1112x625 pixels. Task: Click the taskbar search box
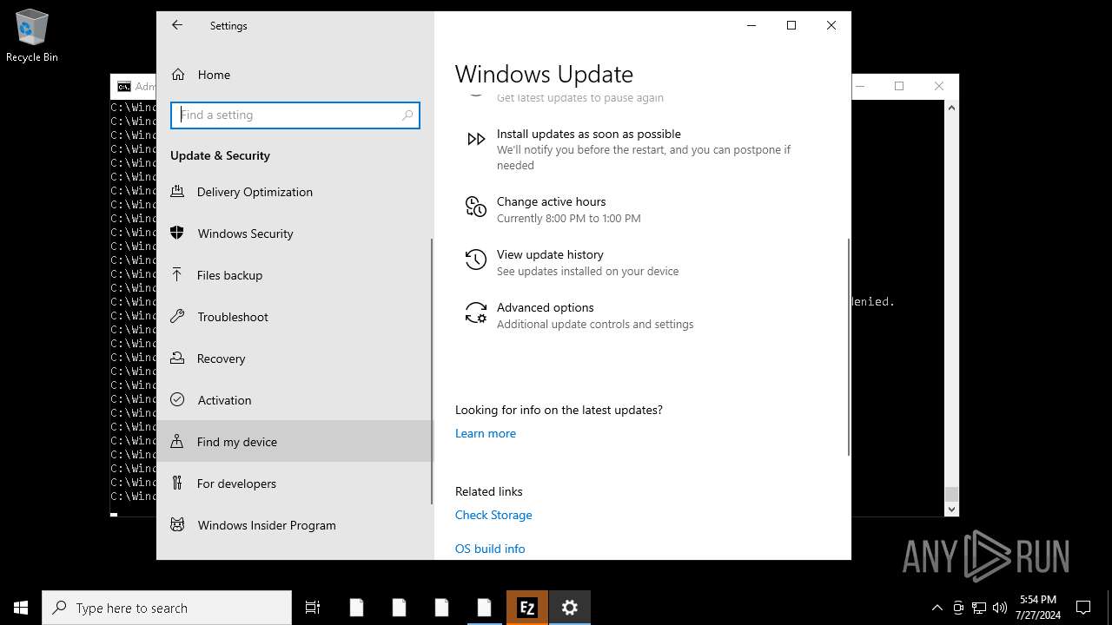point(167,608)
